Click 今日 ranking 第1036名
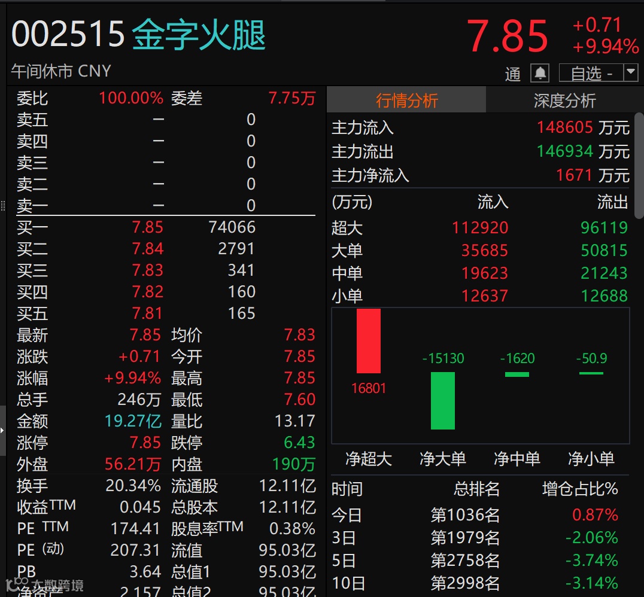 click(465, 515)
